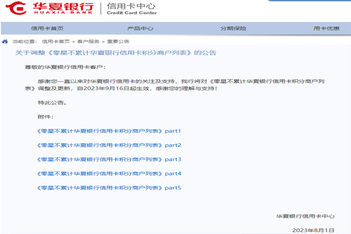Click the date 2023年8月1日
This screenshot has width=351, height=234.
pyautogui.click(x=313, y=230)
